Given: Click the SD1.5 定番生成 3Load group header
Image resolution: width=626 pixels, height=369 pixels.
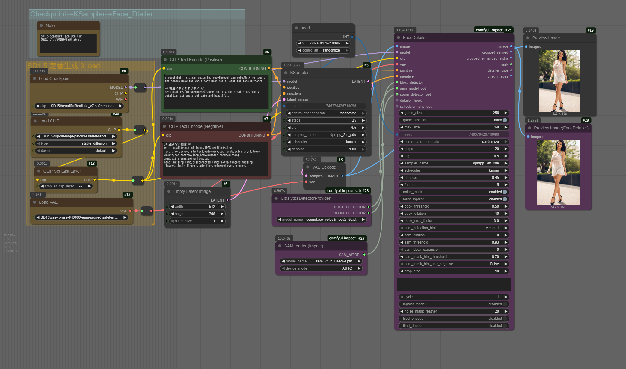Looking at the screenshot, I should (x=64, y=66).
